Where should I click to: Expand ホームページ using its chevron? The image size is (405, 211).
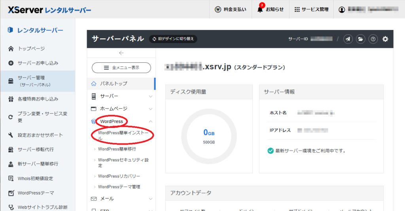(x=151, y=109)
